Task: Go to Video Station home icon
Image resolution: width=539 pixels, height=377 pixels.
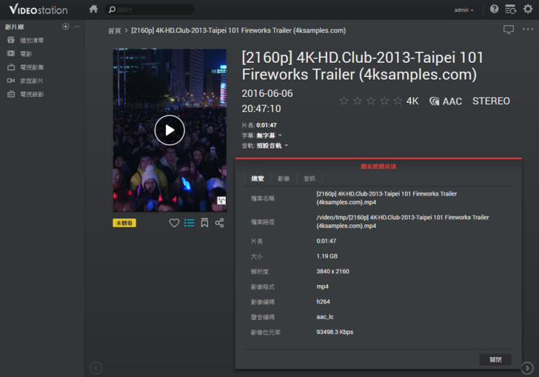Action: click(x=93, y=9)
